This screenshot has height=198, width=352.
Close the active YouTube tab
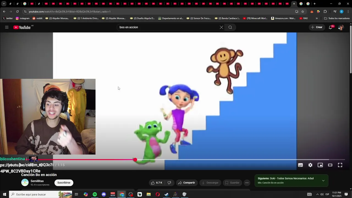tap(294, 4)
